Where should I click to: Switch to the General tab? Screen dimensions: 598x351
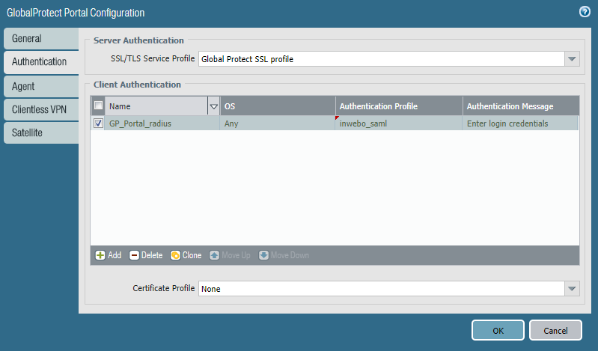click(x=40, y=39)
